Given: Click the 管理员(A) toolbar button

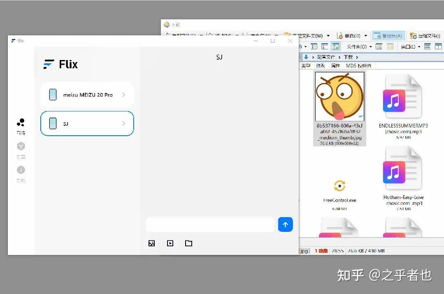Looking at the screenshot, I should click(388, 36).
